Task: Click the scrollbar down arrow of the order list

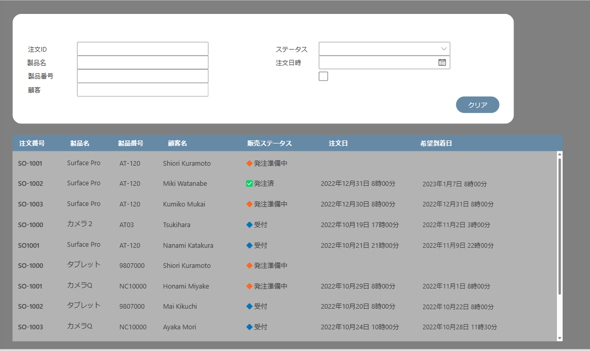Action: coord(560,338)
